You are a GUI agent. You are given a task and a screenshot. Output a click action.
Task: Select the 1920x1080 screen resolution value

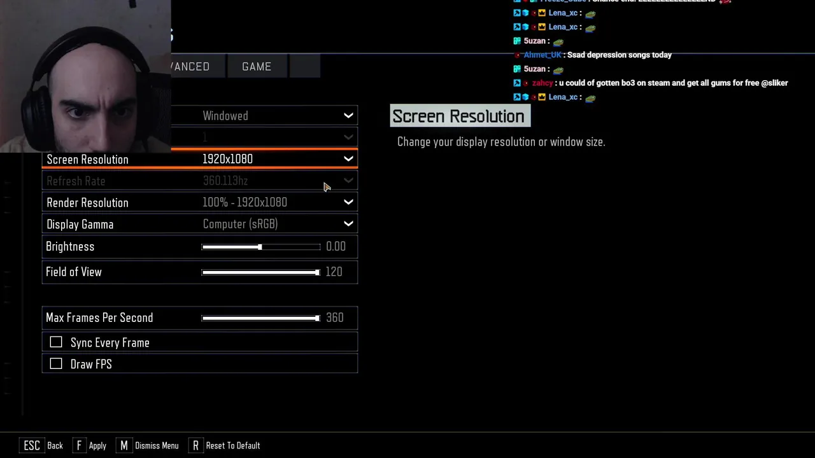click(227, 159)
